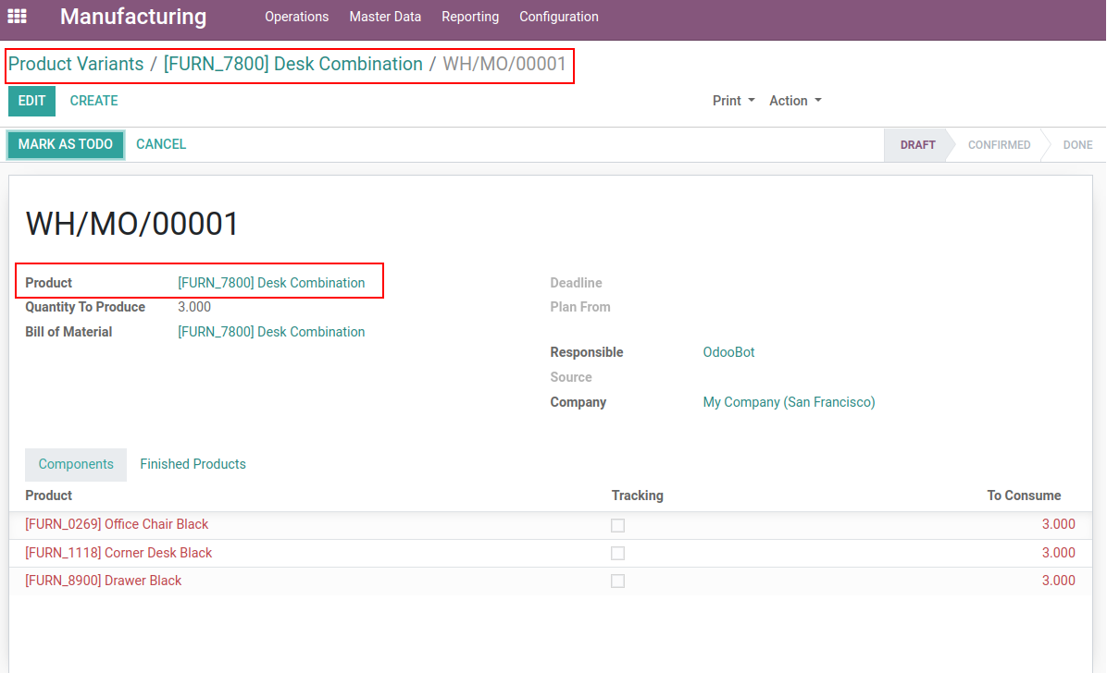This screenshot has width=1107, height=673.
Task: Click the Edit button
Action: [31, 101]
